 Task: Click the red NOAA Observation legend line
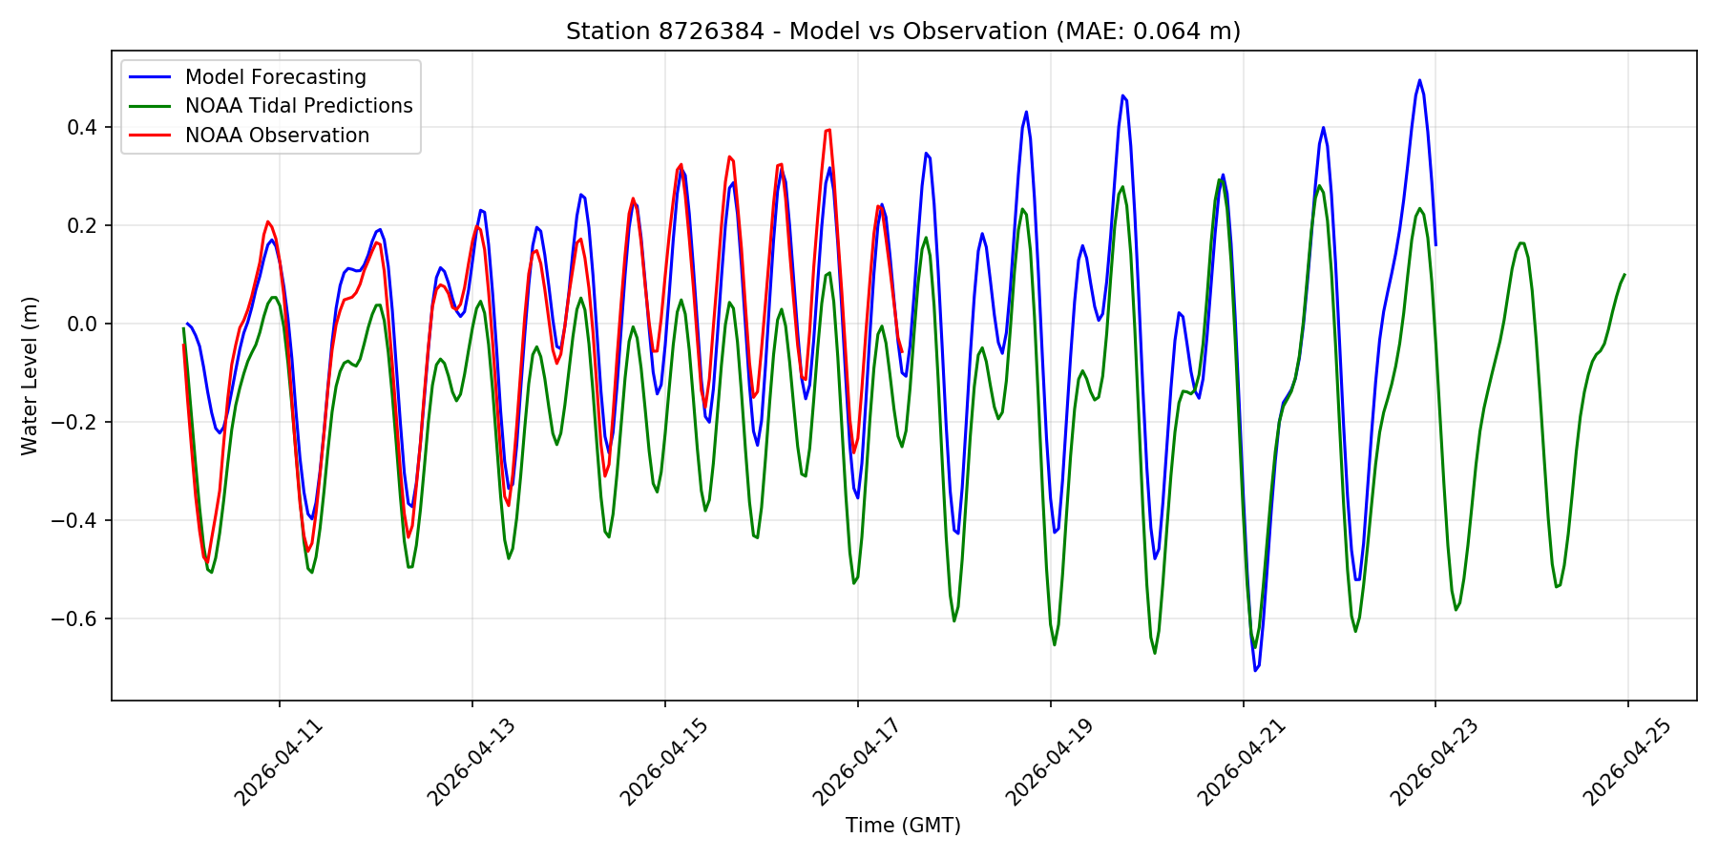153,136
